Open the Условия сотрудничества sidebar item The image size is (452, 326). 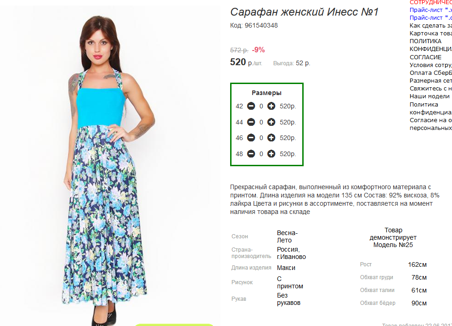pos(430,65)
